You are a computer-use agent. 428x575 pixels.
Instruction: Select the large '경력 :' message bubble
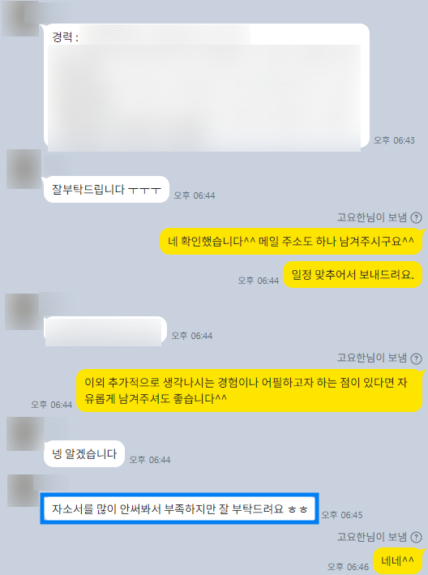(207, 87)
